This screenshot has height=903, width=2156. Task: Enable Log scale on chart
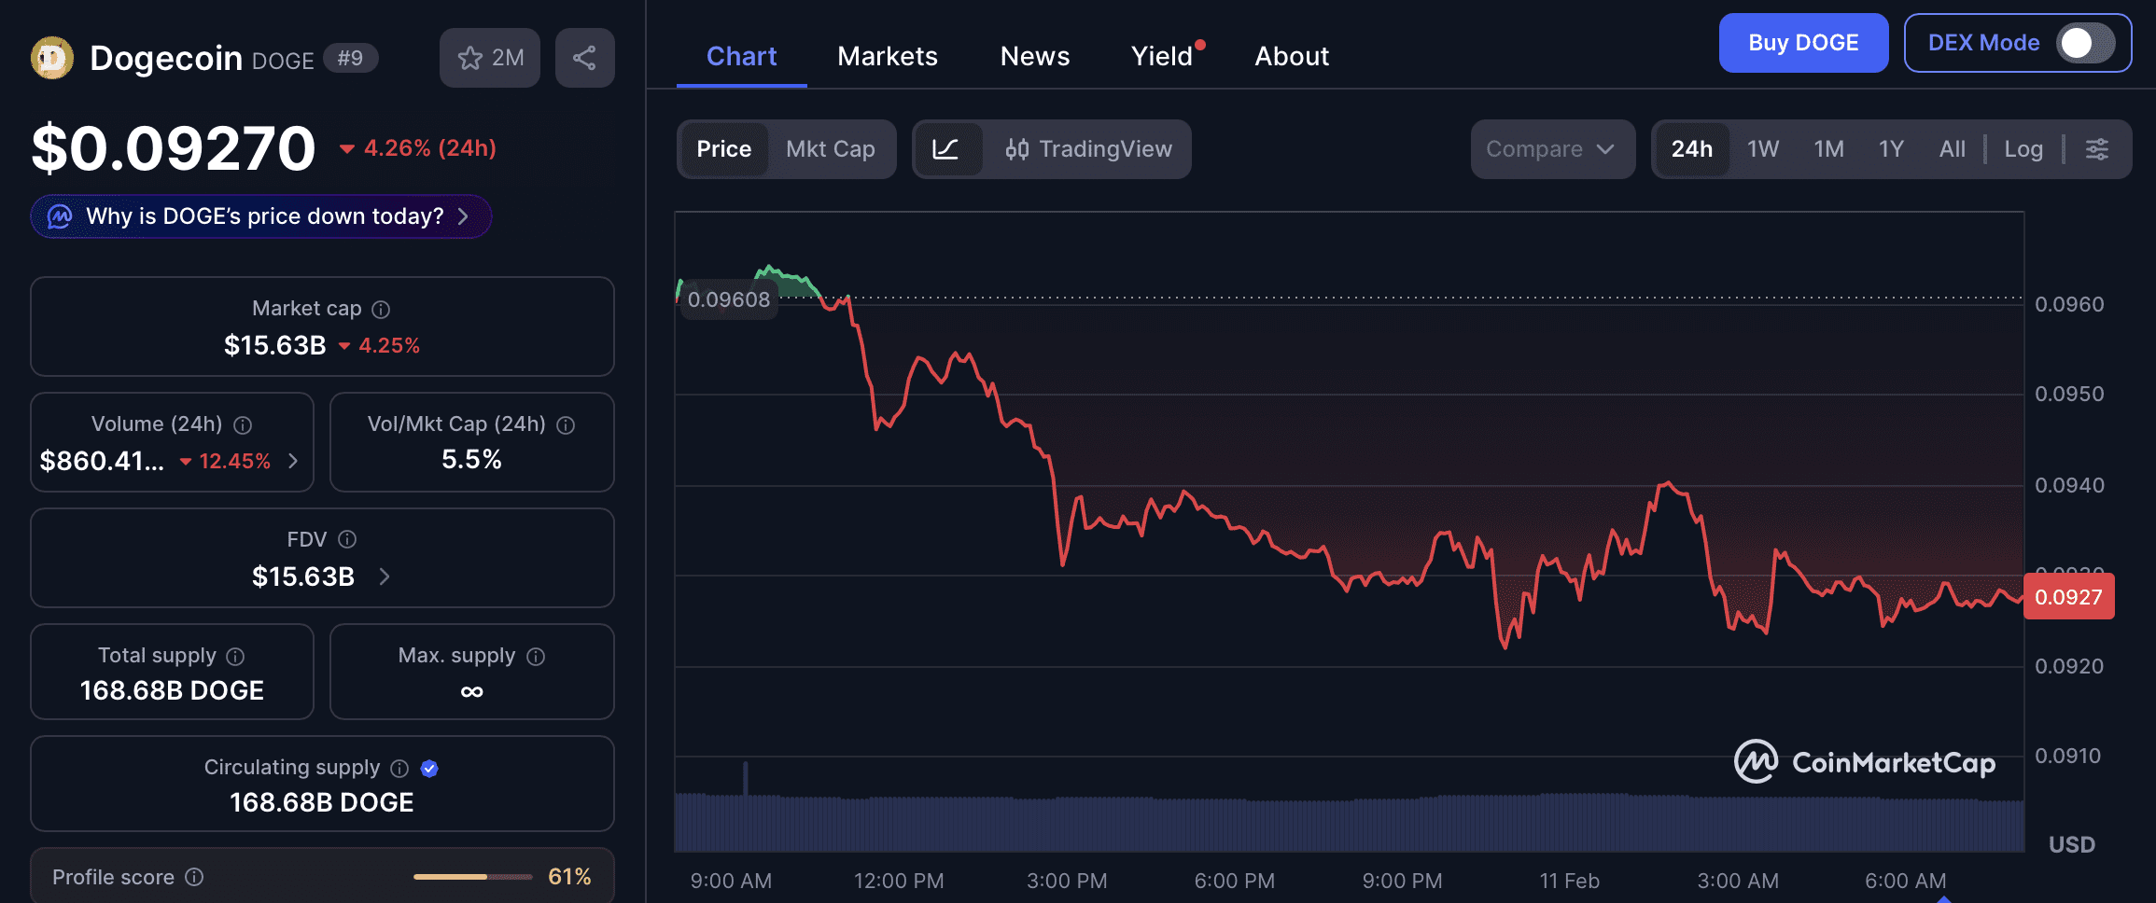2023,149
